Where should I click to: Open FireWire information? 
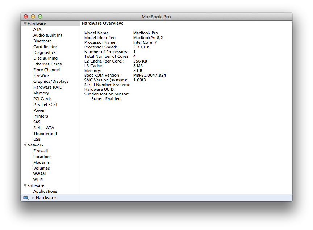41,76
